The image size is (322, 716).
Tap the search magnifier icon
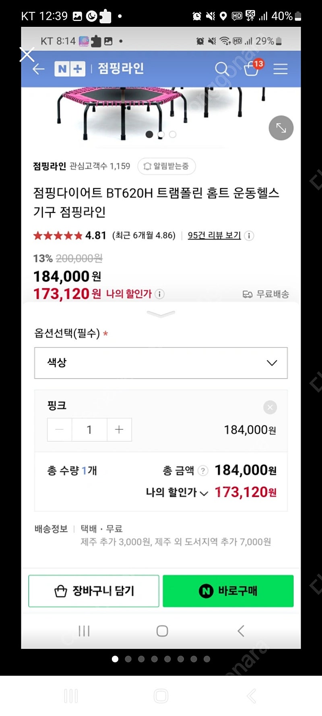pos(221,69)
